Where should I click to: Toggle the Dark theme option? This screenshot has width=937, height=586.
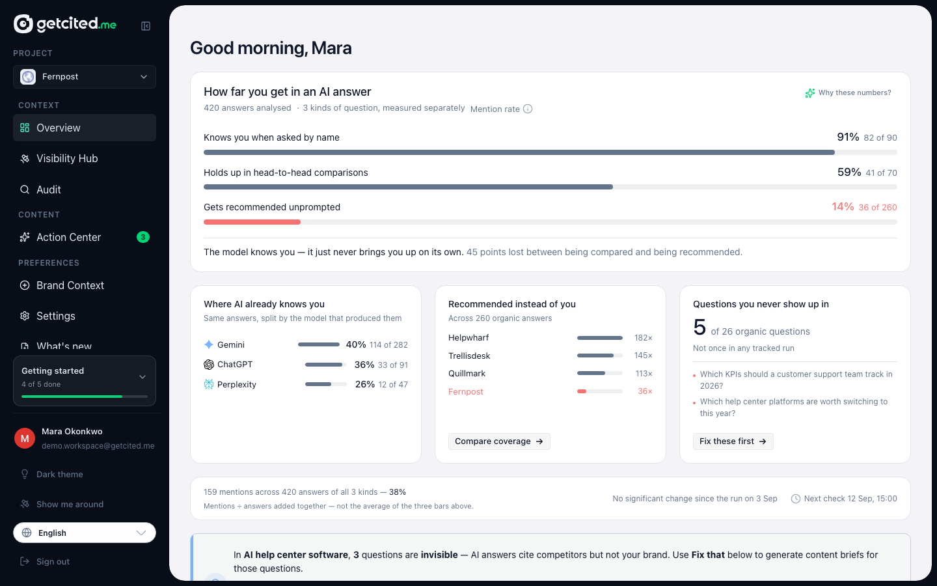point(85,474)
